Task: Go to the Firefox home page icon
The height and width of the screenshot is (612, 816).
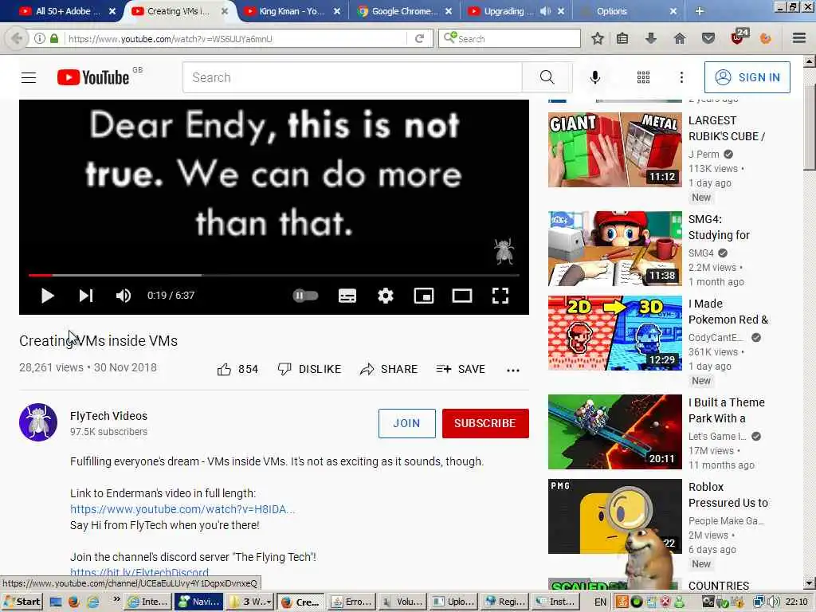Action: coord(680,38)
